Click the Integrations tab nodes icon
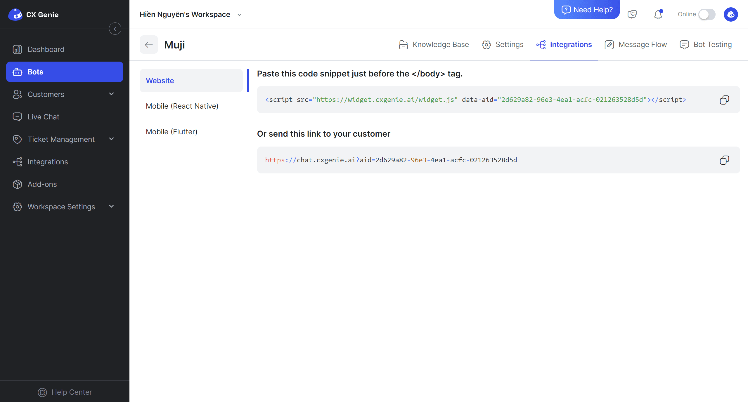The width and height of the screenshot is (748, 402). coord(541,45)
